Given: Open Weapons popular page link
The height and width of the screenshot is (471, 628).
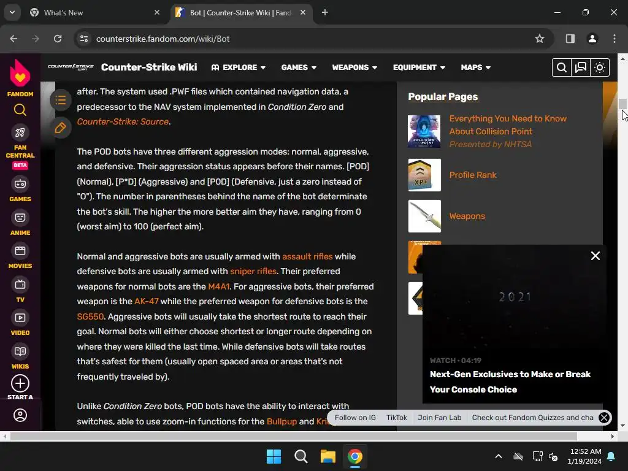Looking at the screenshot, I should pos(467,216).
